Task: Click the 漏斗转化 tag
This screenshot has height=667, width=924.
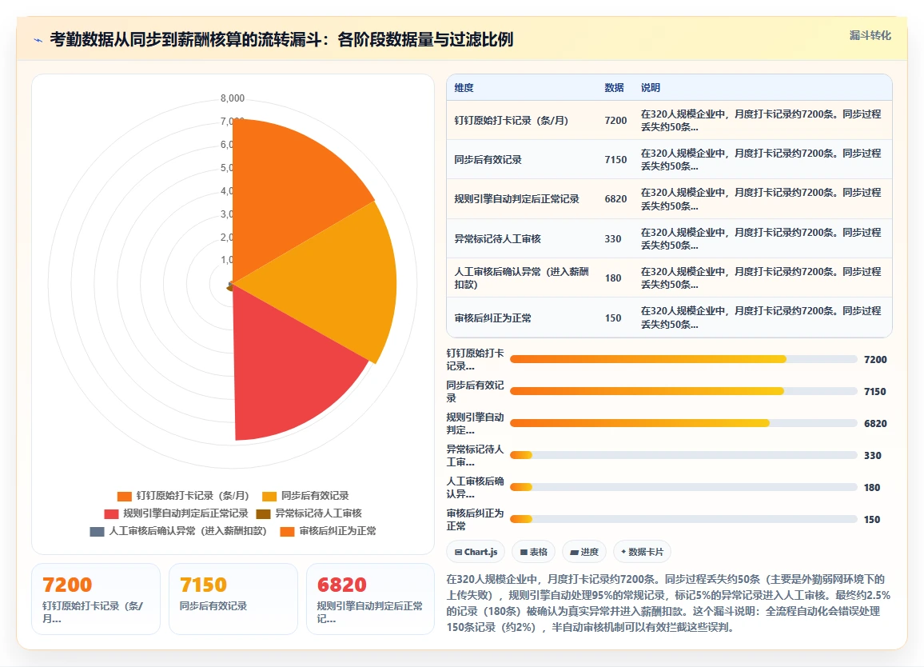Action: pyautogui.click(x=870, y=35)
